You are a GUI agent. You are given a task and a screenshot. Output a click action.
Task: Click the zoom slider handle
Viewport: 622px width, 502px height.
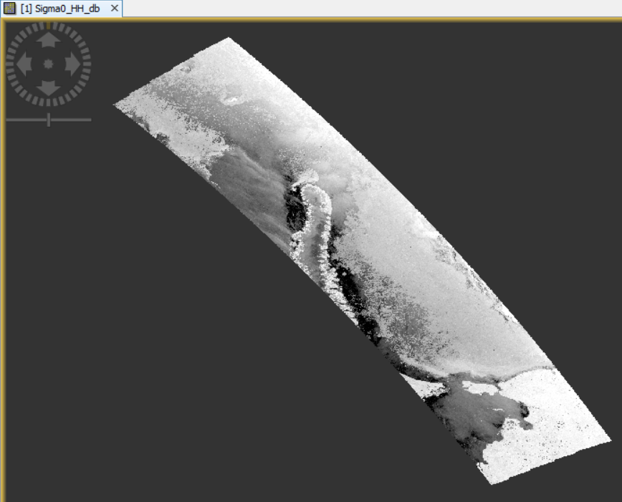[x=48, y=120]
